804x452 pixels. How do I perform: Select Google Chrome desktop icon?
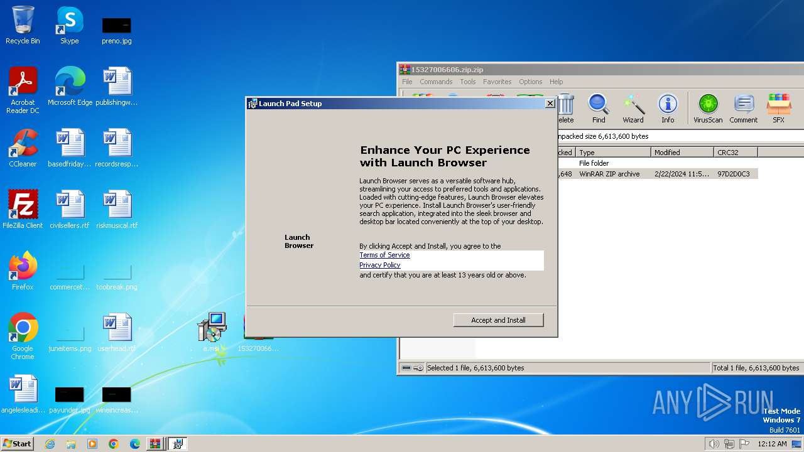23,336
